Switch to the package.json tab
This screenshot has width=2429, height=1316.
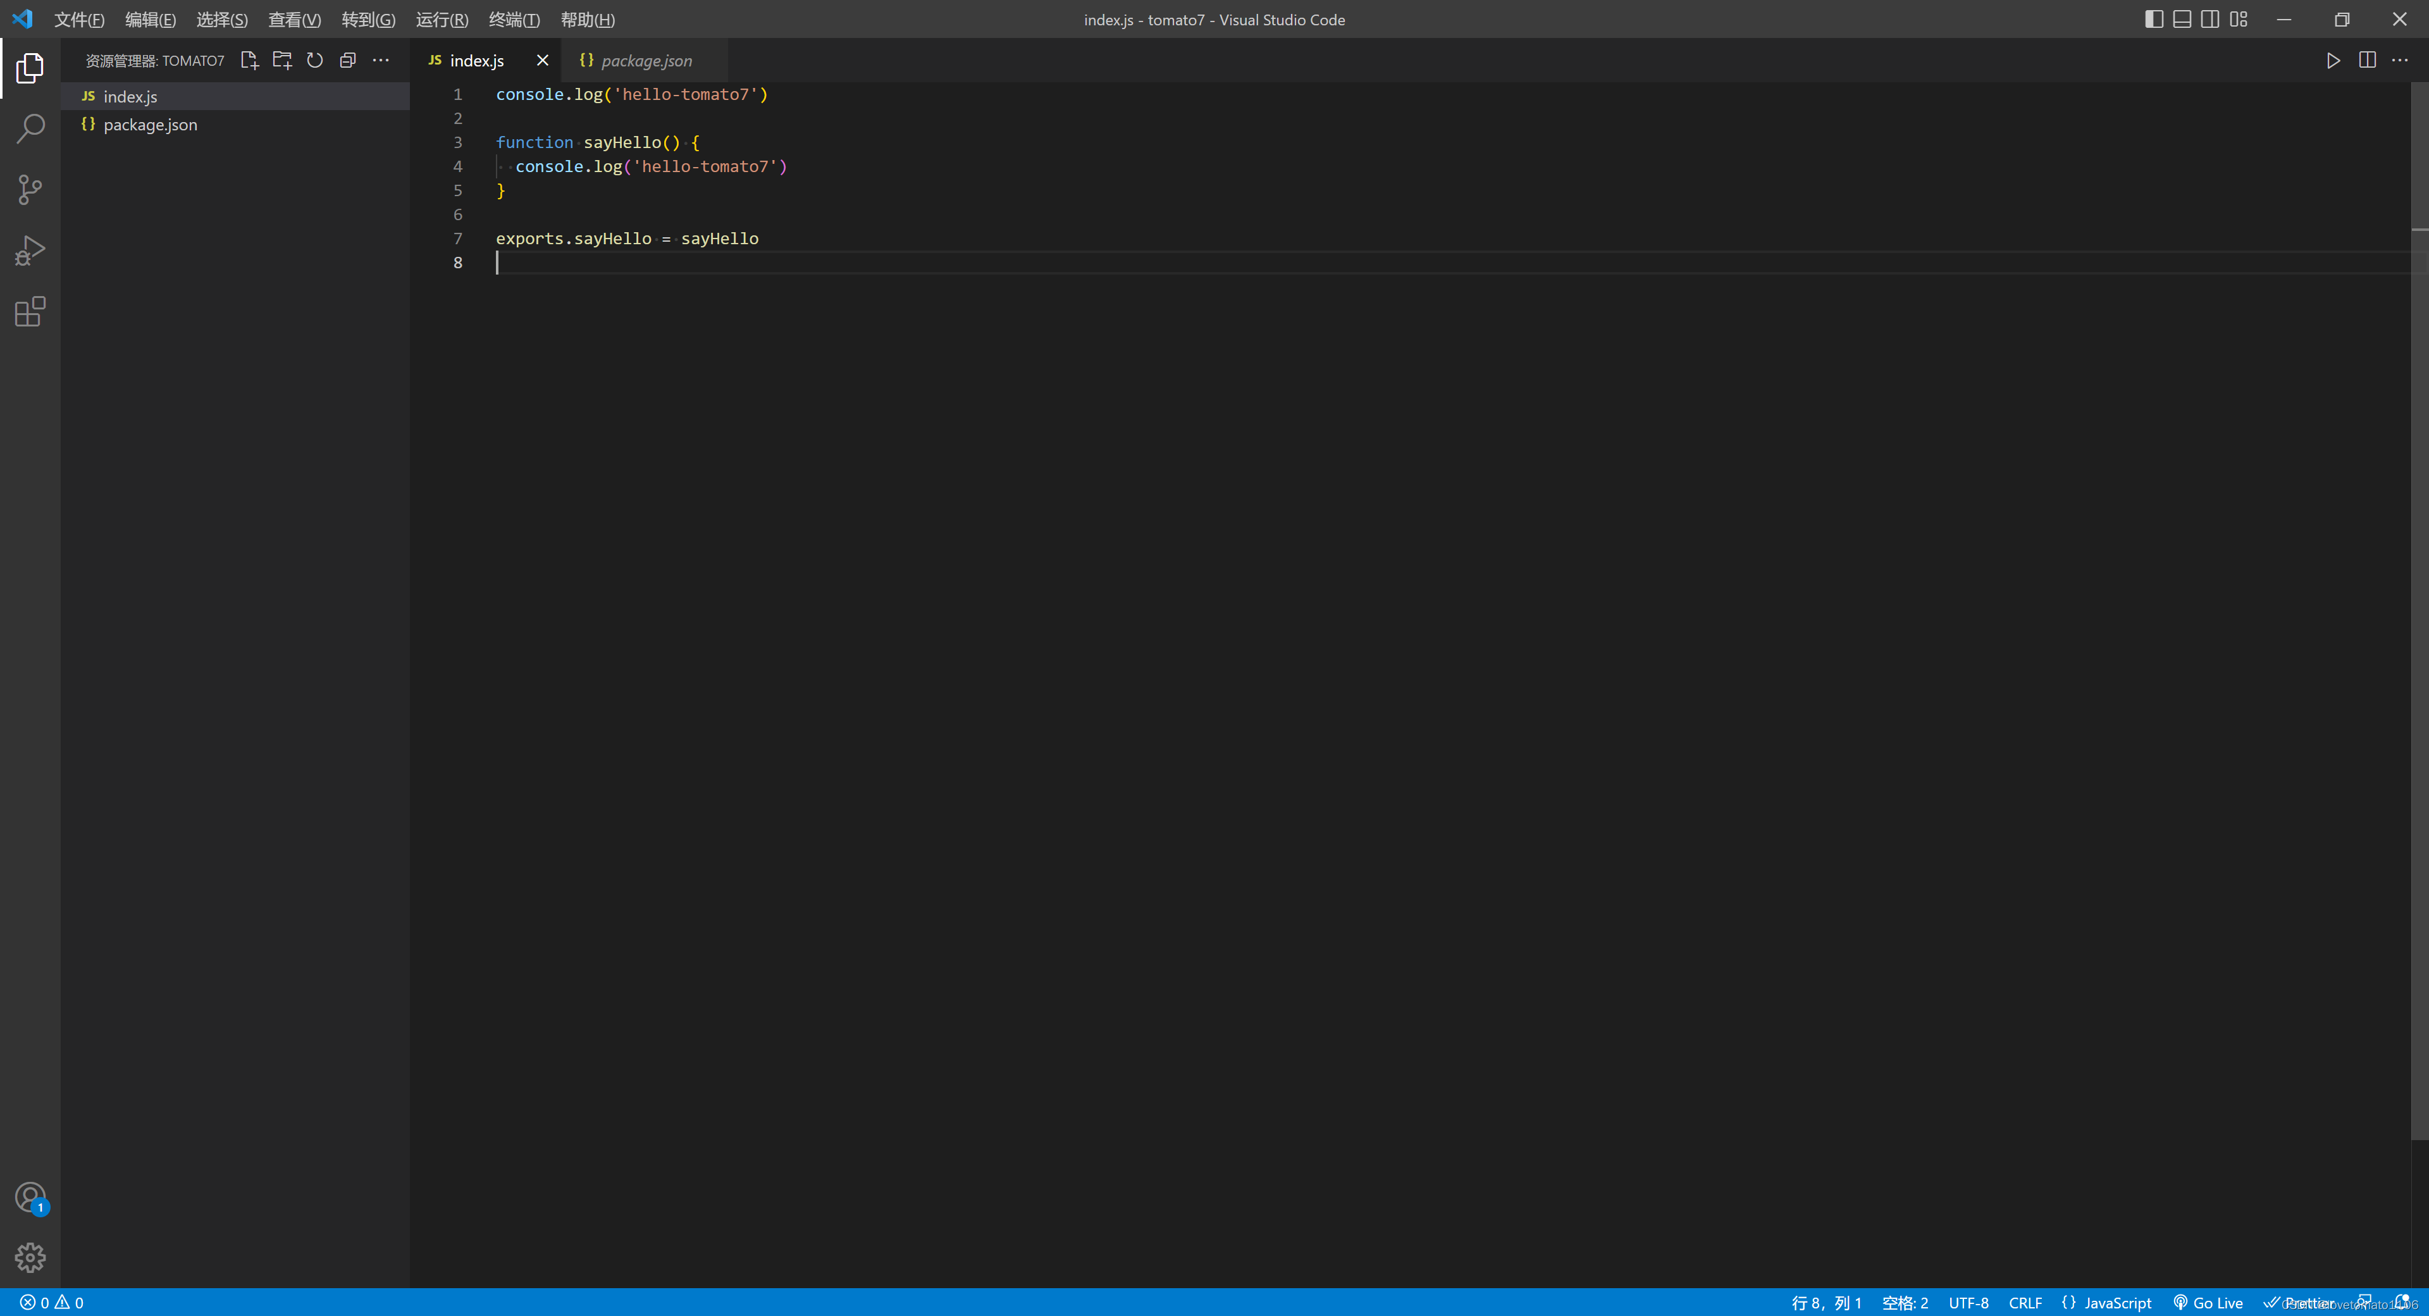click(x=646, y=60)
